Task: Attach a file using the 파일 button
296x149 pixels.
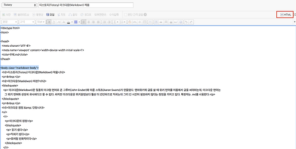Action: click(x=50, y=15)
